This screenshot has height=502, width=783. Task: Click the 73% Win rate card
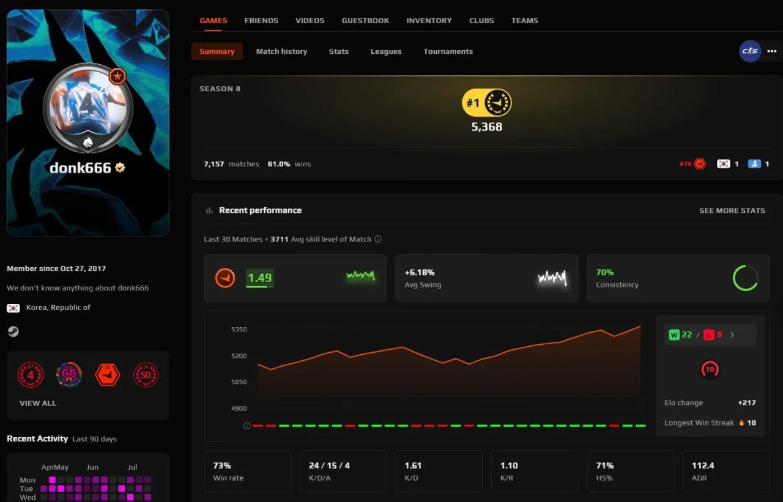(x=248, y=471)
